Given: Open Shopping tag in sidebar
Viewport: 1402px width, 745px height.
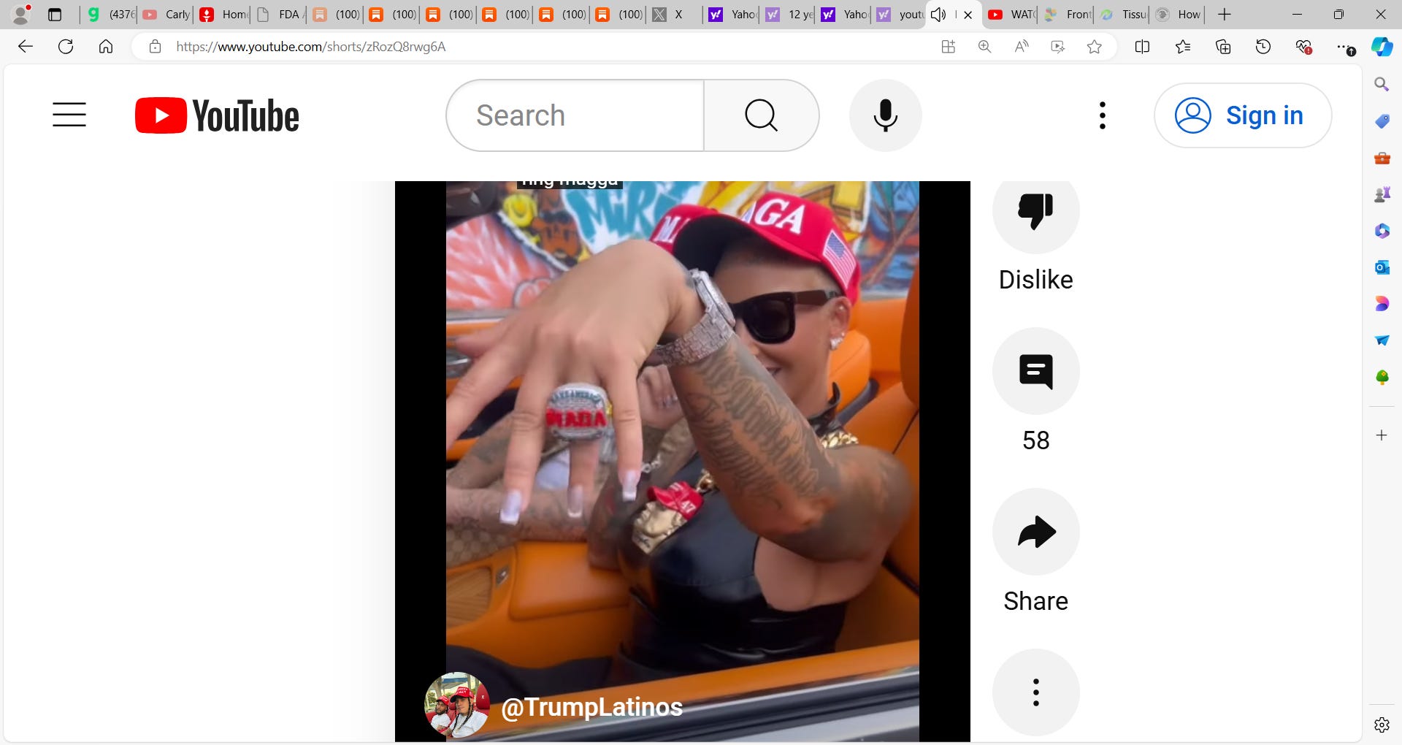Looking at the screenshot, I should pyautogui.click(x=1382, y=121).
